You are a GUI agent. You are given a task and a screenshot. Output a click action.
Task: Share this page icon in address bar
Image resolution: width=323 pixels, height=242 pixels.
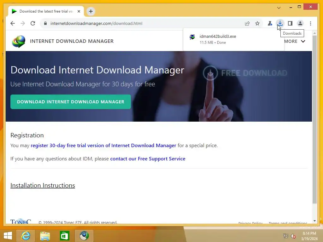pos(247,23)
